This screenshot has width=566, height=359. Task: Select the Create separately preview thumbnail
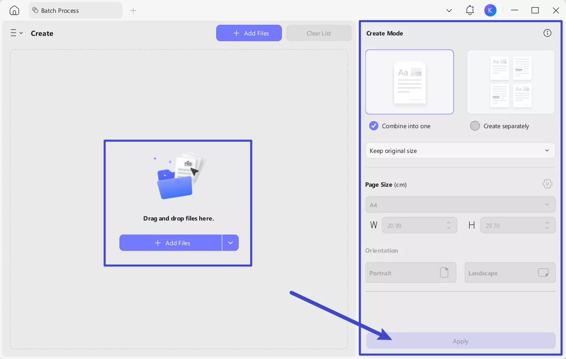tap(510, 82)
